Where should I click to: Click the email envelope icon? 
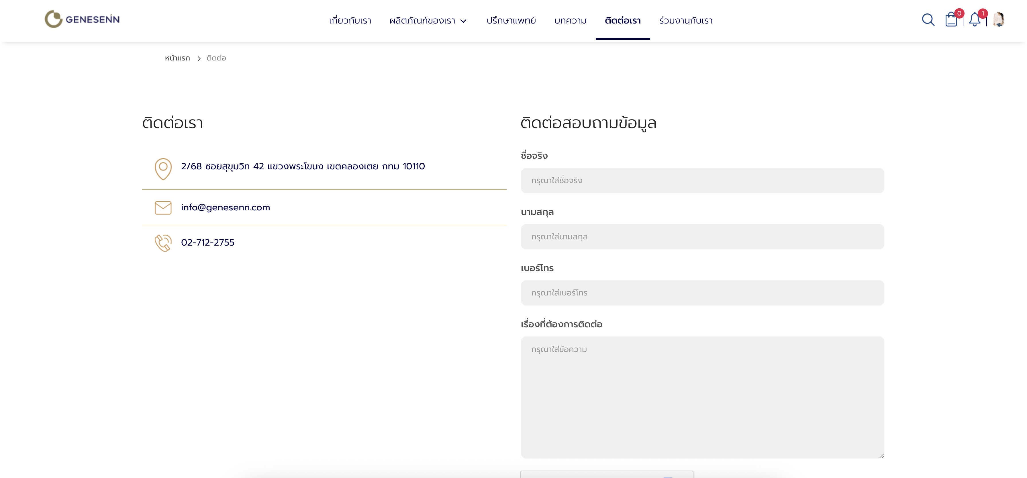pyautogui.click(x=163, y=208)
